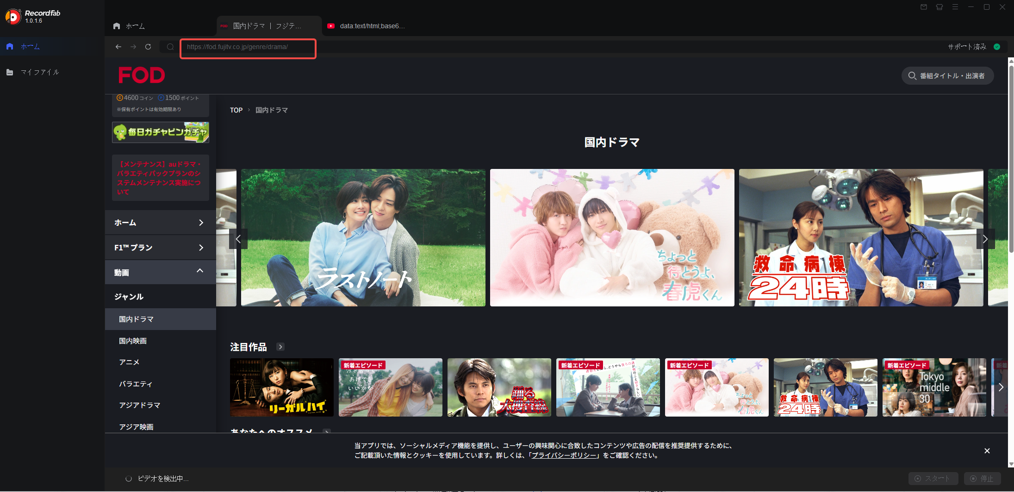The image size is (1014, 492).
Task: Expand the 注目作品 section arrow
Action: coord(280,347)
